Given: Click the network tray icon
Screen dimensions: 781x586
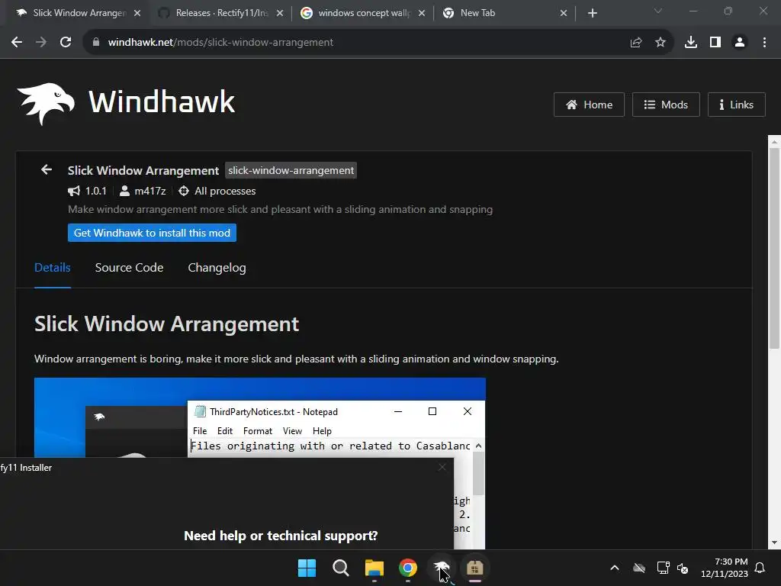Looking at the screenshot, I should pos(663,568).
